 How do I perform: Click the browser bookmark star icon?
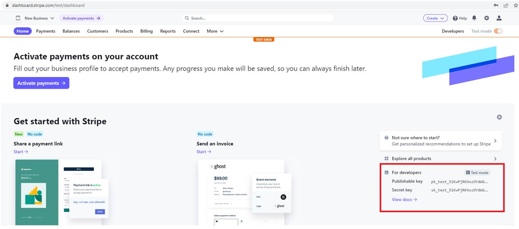point(516,5)
